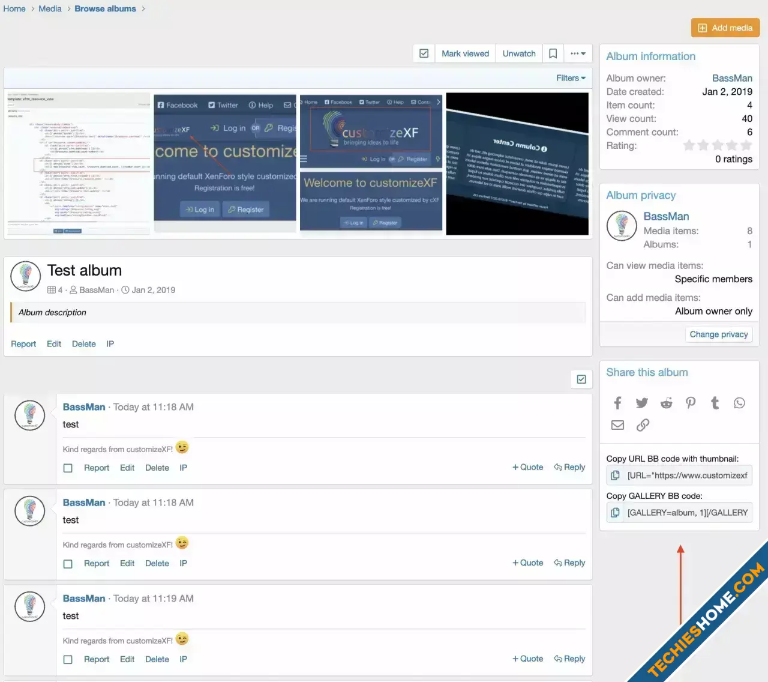Report the first 11:18 AM comment
The height and width of the screenshot is (682, 768).
97,468
